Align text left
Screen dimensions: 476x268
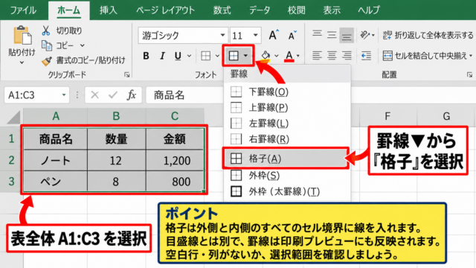point(317,56)
